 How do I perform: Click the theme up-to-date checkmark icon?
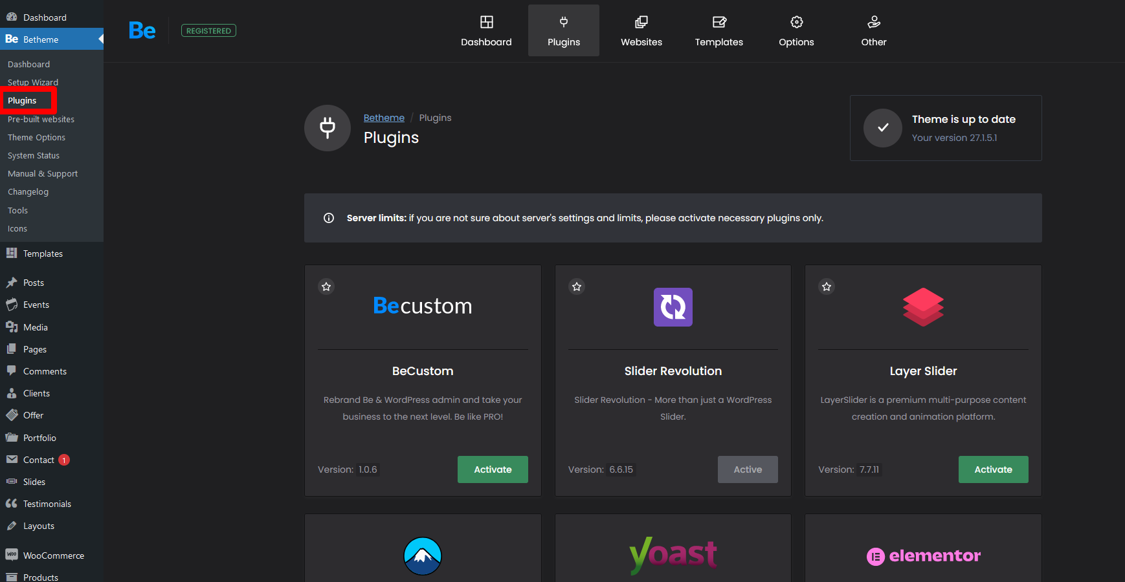coord(883,128)
